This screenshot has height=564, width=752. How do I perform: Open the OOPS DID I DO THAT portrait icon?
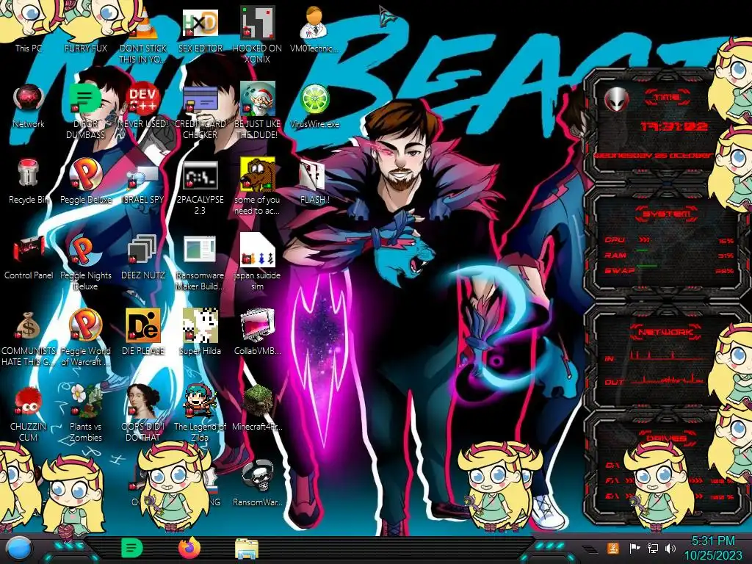[x=142, y=413]
